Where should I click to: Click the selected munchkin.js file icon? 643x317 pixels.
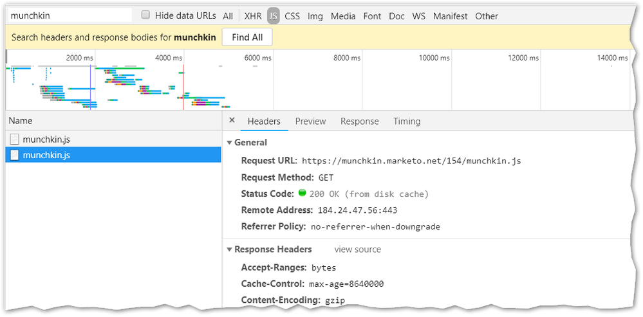[x=15, y=155]
